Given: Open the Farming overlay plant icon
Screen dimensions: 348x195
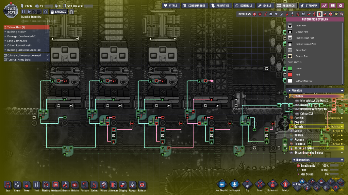Looking at the screenshot, I should (x=292, y=14).
